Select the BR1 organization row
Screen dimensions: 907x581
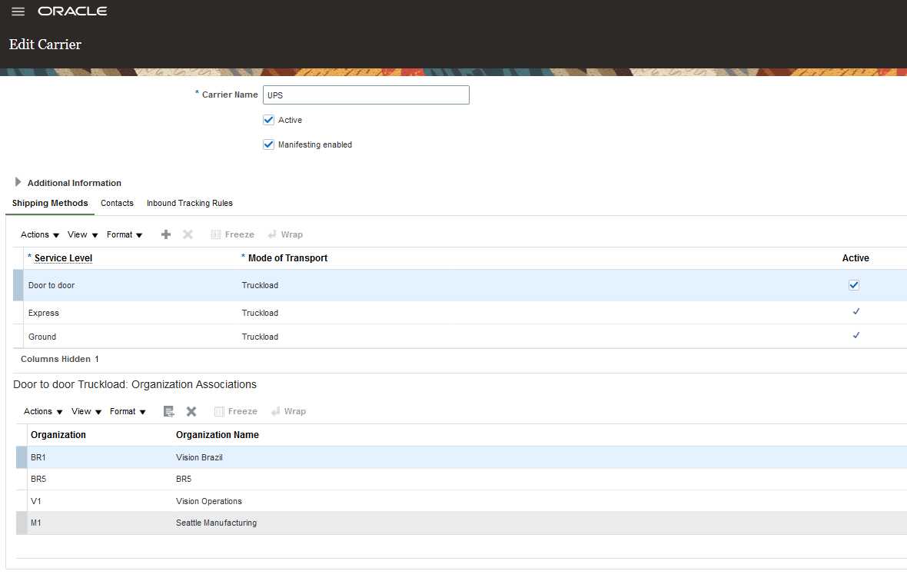point(462,457)
